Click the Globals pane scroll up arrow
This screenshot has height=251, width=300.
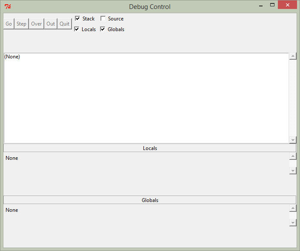tap(293, 208)
